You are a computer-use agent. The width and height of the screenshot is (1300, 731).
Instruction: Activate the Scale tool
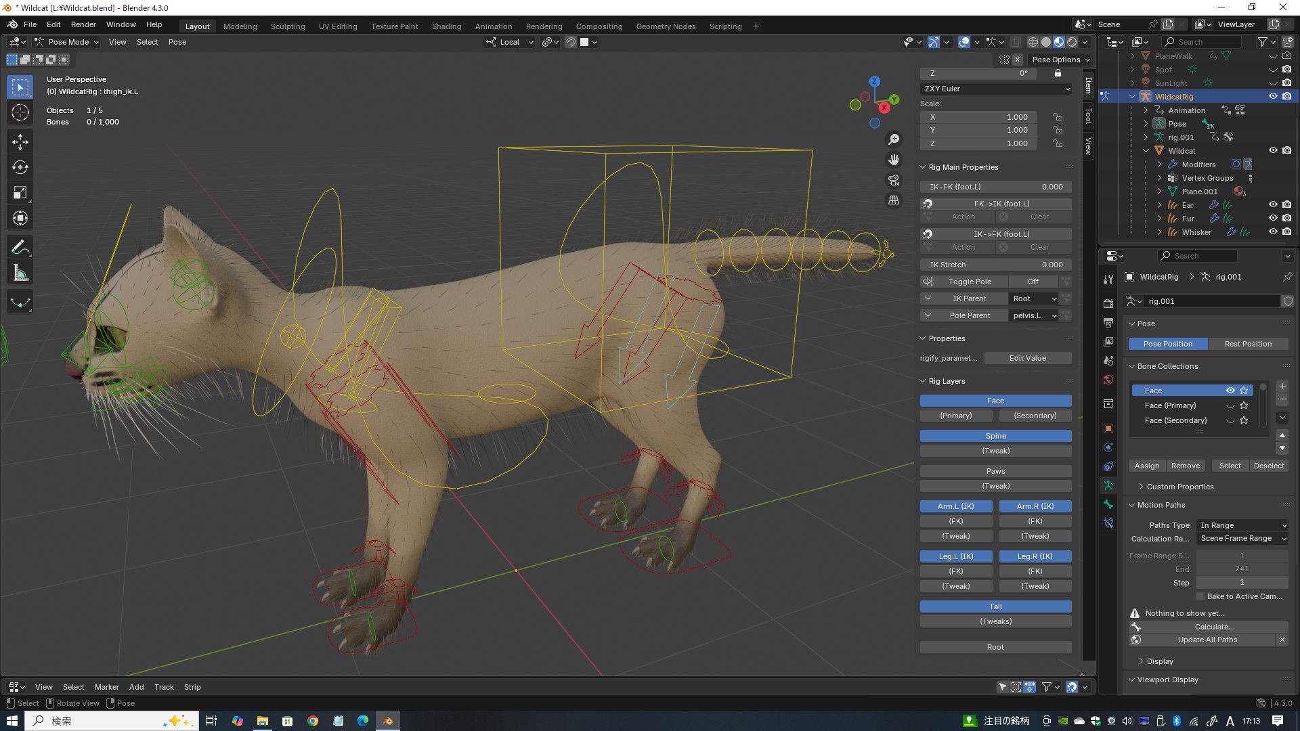click(x=20, y=193)
